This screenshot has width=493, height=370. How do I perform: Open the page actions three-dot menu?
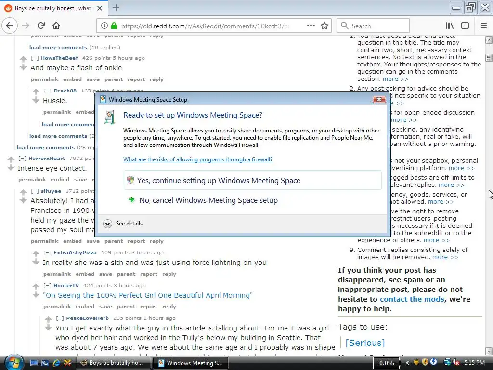[311, 26]
